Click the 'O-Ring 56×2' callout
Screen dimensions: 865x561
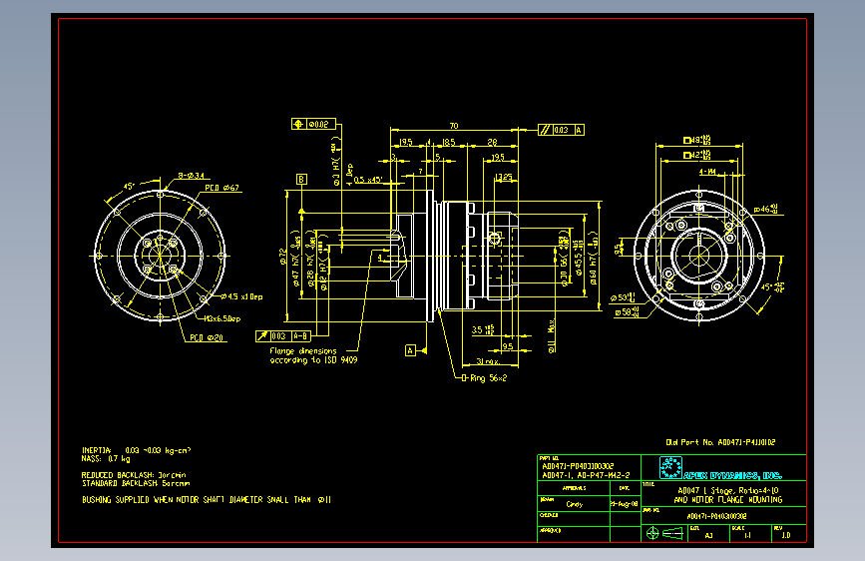point(484,378)
